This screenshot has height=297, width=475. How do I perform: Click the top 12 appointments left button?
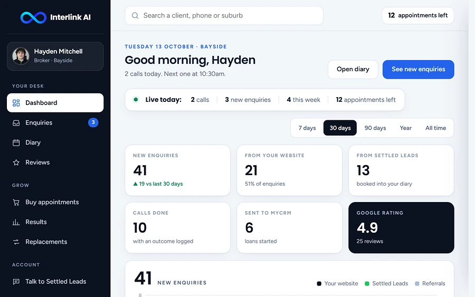coord(418,15)
